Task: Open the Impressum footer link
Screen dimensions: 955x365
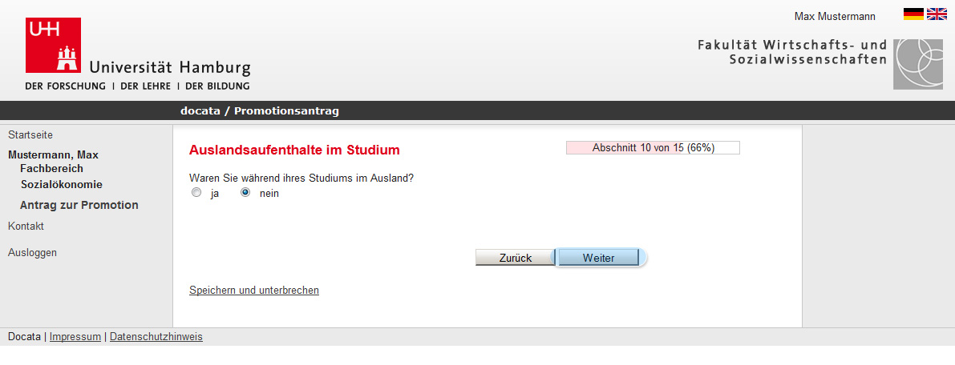Action: [75, 336]
